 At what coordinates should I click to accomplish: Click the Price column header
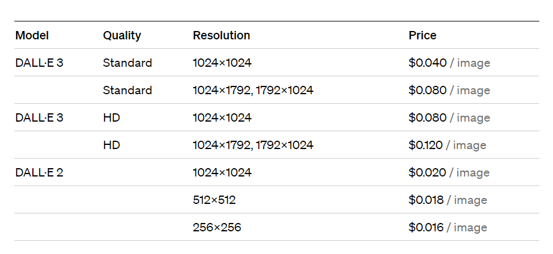pos(423,35)
